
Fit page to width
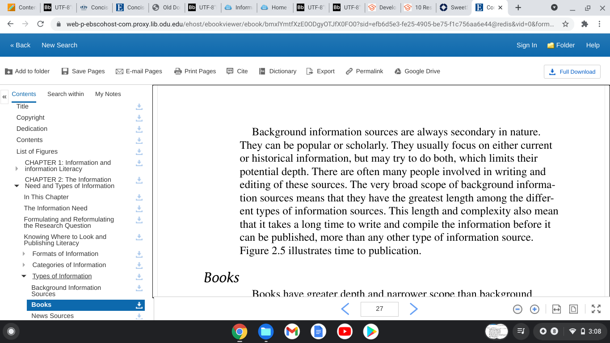tap(556, 309)
